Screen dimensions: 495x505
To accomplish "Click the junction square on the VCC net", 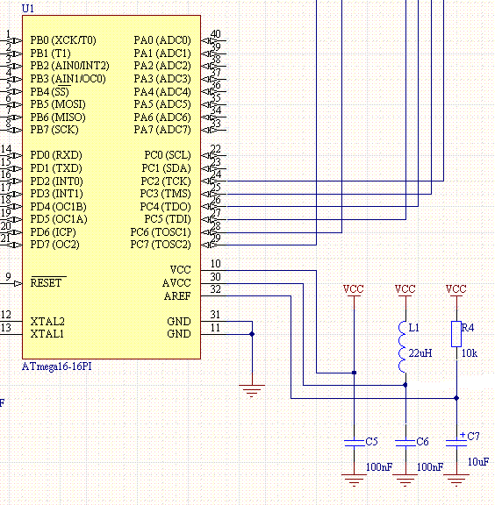I will (x=354, y=373).
